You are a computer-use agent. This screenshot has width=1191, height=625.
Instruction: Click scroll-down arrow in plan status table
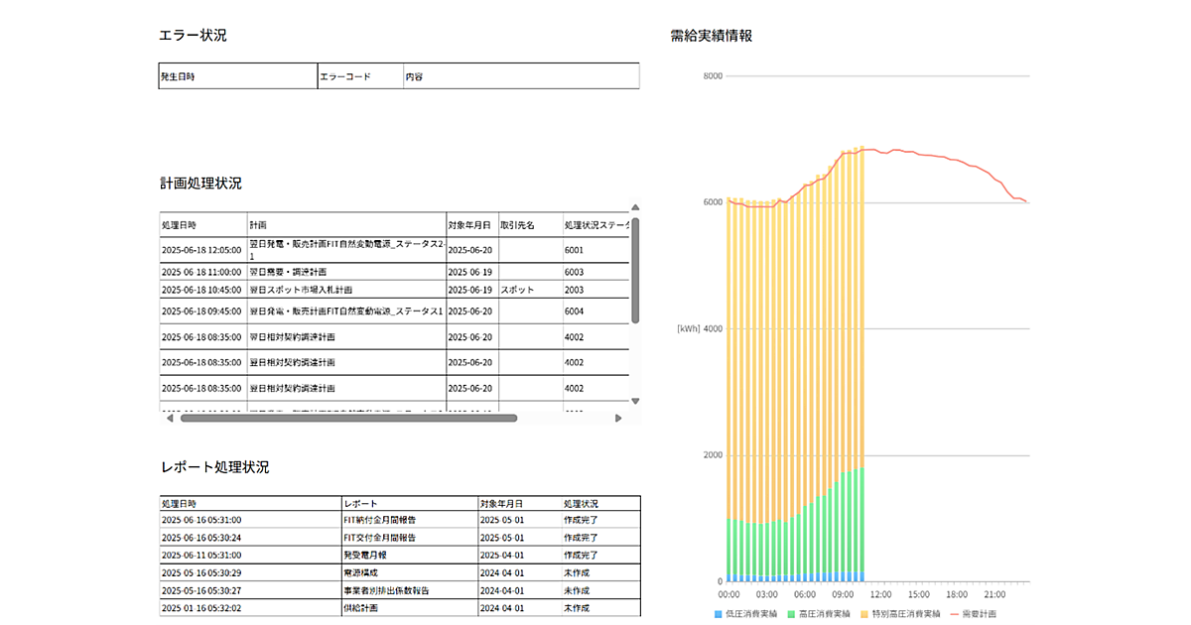tap(635, 402)
